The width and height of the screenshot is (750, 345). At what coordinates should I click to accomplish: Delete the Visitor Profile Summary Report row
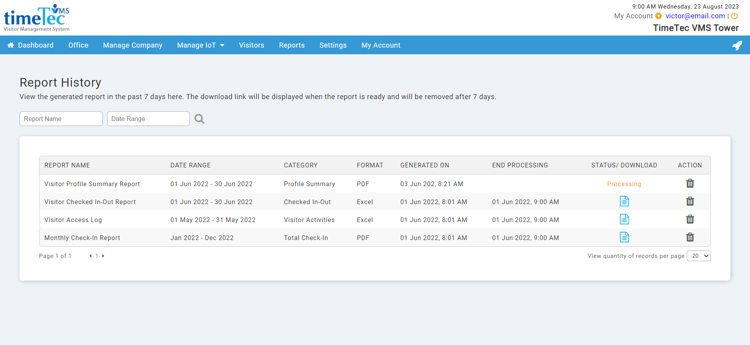pos(690,183)
